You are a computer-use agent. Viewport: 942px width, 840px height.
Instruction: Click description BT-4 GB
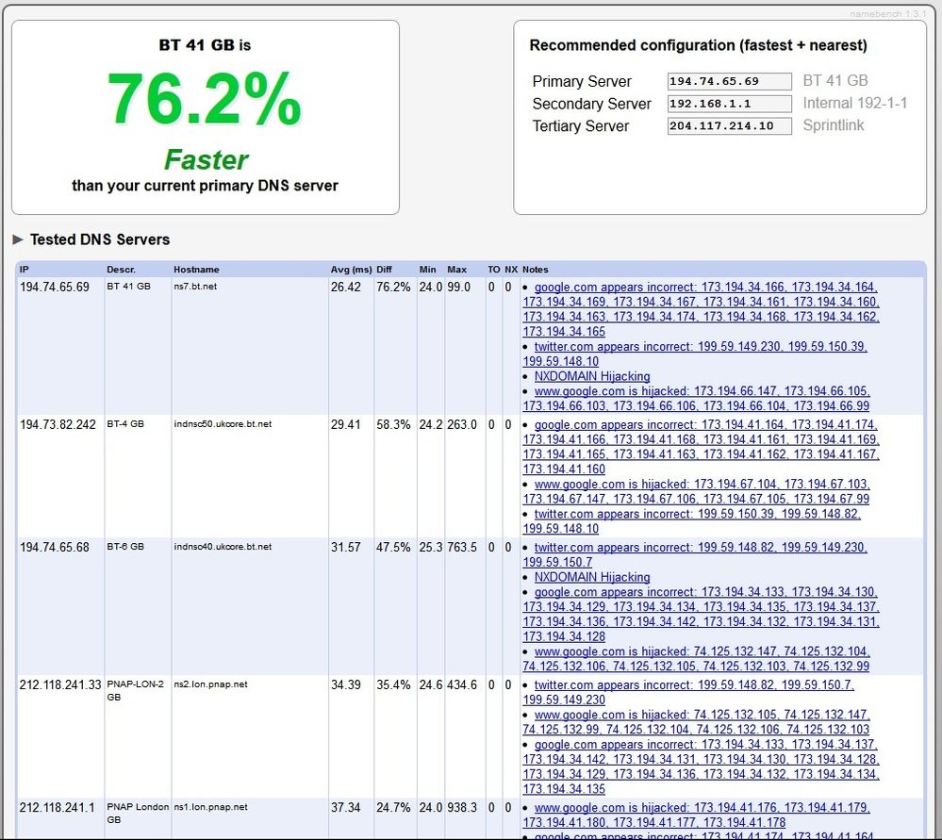[x=125, y=424]
